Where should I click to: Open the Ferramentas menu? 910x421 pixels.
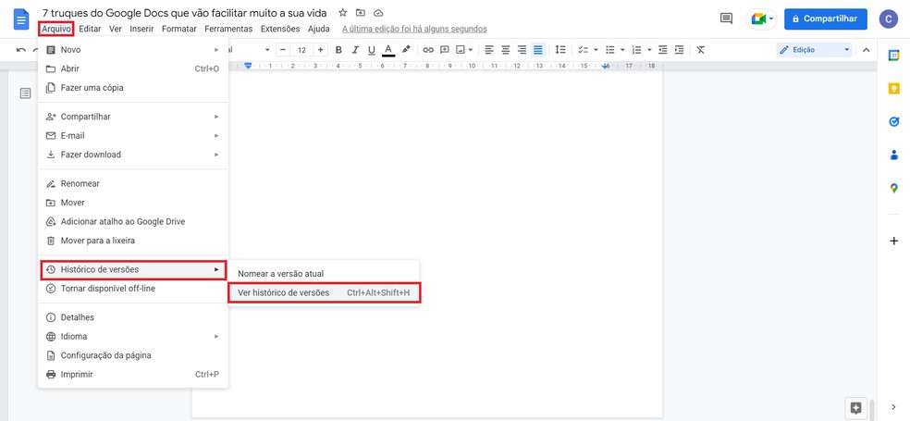tap(228, 29)
